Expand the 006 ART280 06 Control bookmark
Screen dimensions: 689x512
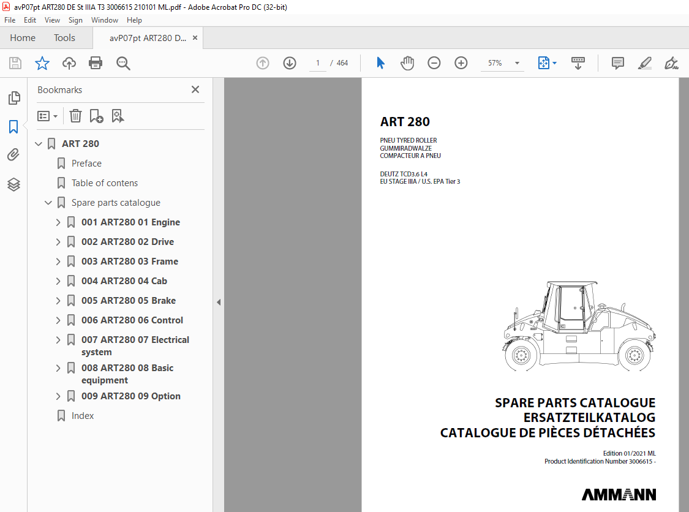point(58,320)
